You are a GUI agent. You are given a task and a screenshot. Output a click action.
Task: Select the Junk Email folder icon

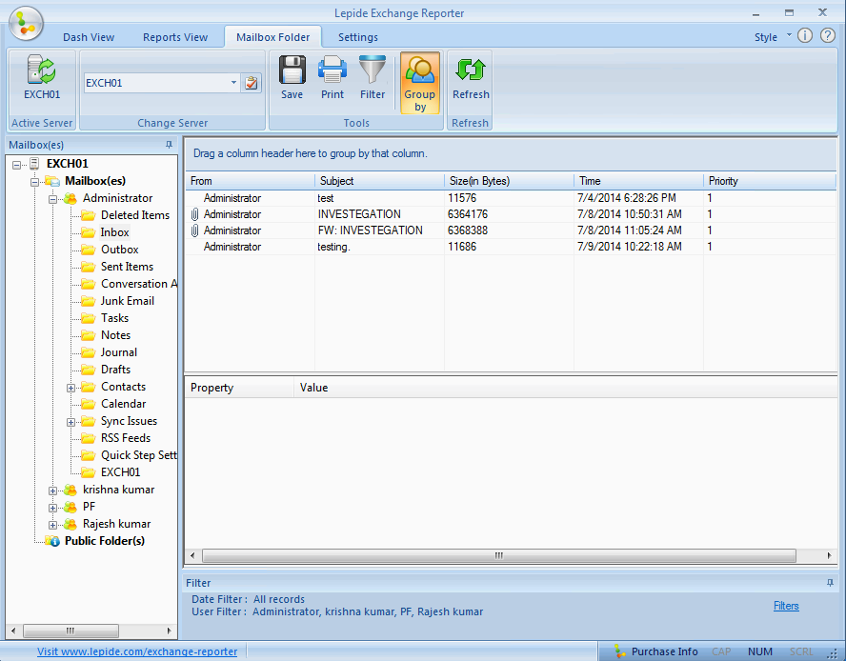[88, 301]
